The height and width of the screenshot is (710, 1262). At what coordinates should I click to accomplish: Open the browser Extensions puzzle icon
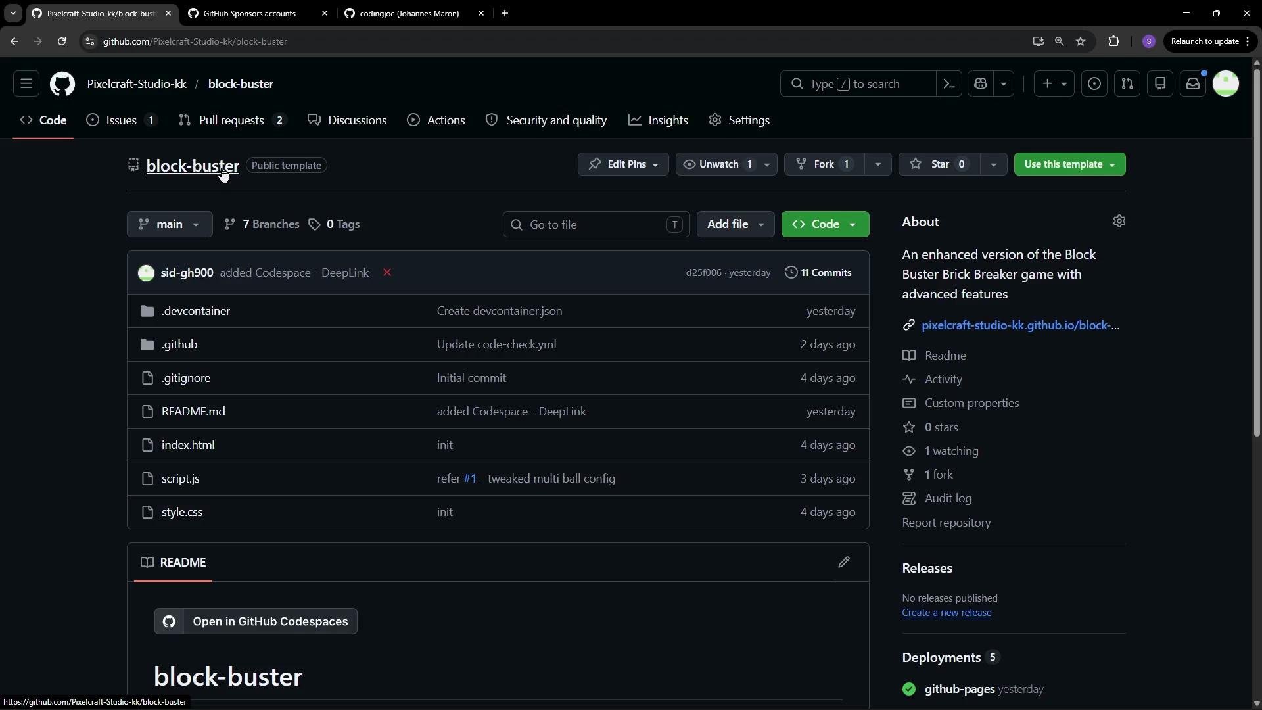(1113, 41)
